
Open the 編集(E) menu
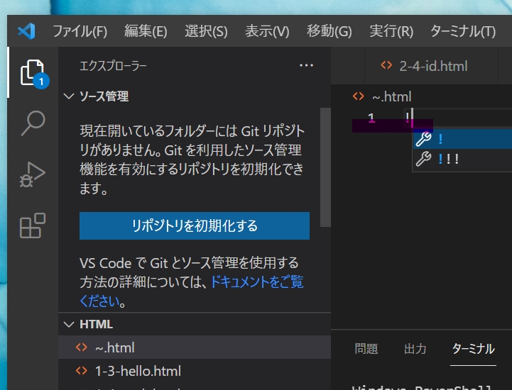pos(146,31)
